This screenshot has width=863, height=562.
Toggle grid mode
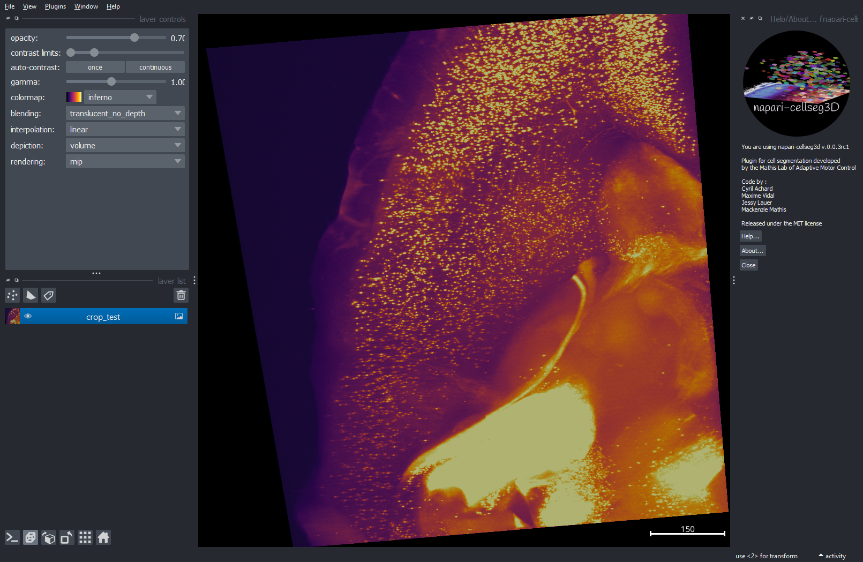[85, 537]
